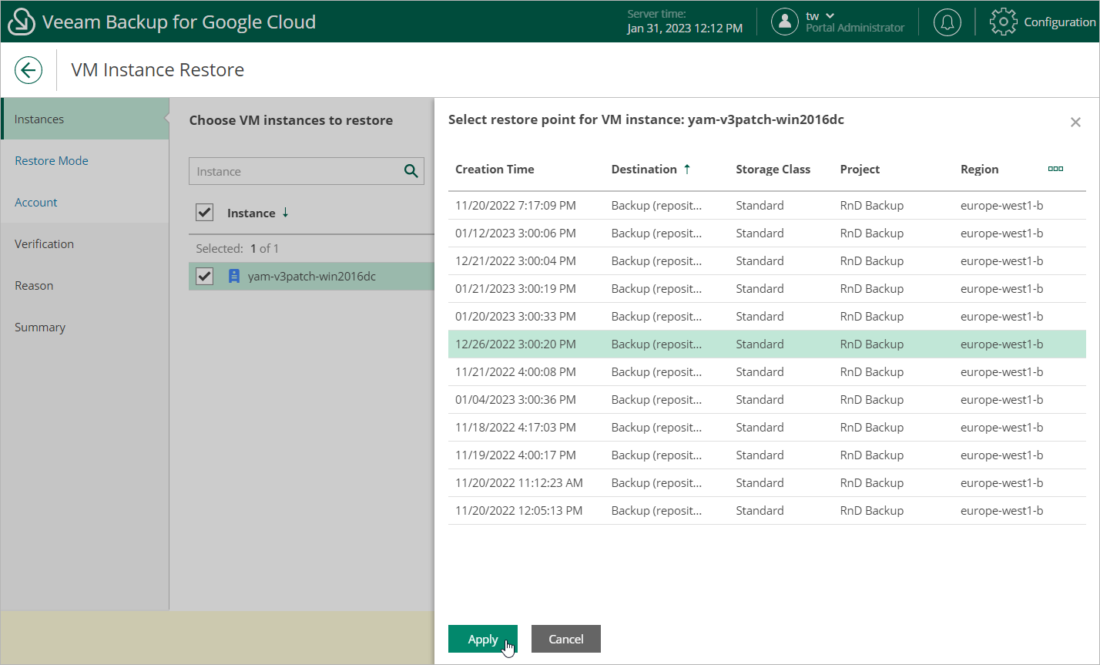Image resolution: width=1100 pixels, height=665 pixels.
Task: Uncheck the yam-v3patch-win2016dc instance checkbox
Action: pyautogui.click(x=204, y=276)
